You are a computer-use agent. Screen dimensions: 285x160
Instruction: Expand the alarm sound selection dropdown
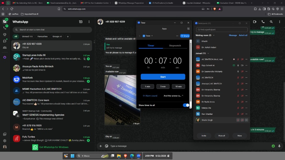(x=174, y=96)
